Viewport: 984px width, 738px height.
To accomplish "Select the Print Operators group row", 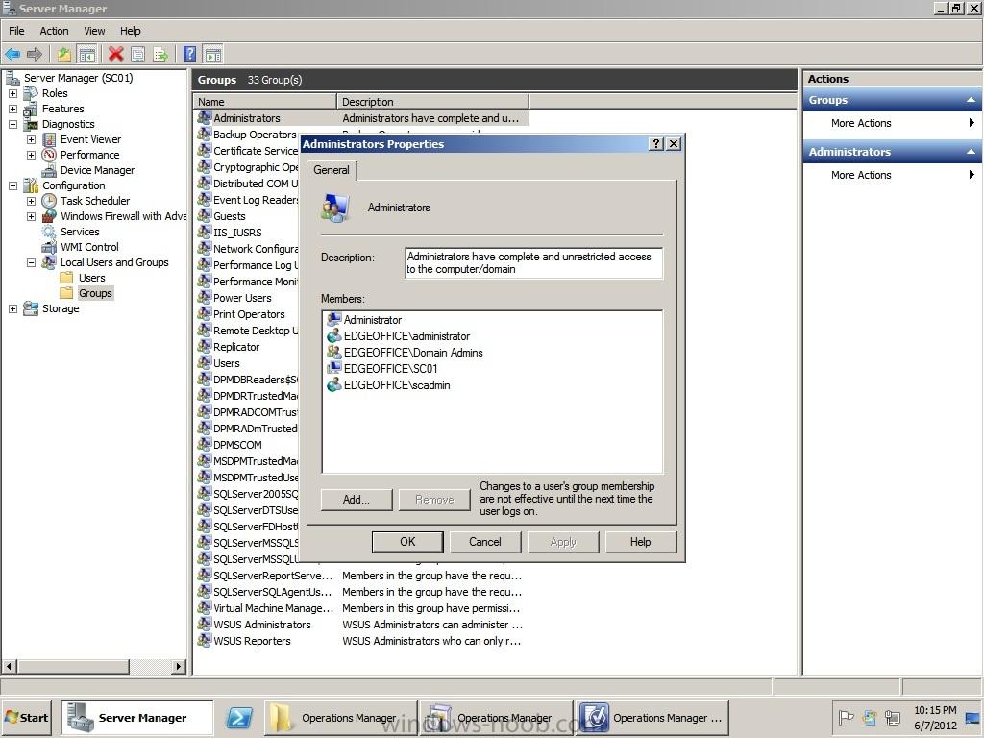I will pyautogui.click(x=247, y=314).
